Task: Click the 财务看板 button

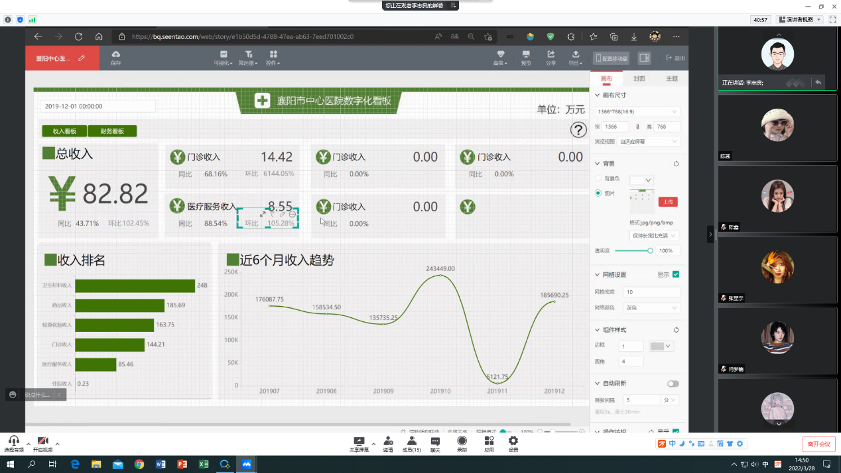Action: coord(112,131)
